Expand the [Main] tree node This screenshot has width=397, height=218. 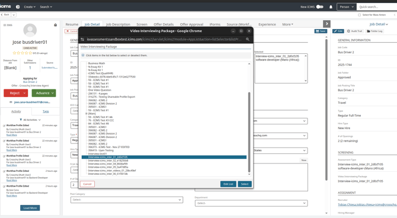pyautogui.click(x=87, y=114)
